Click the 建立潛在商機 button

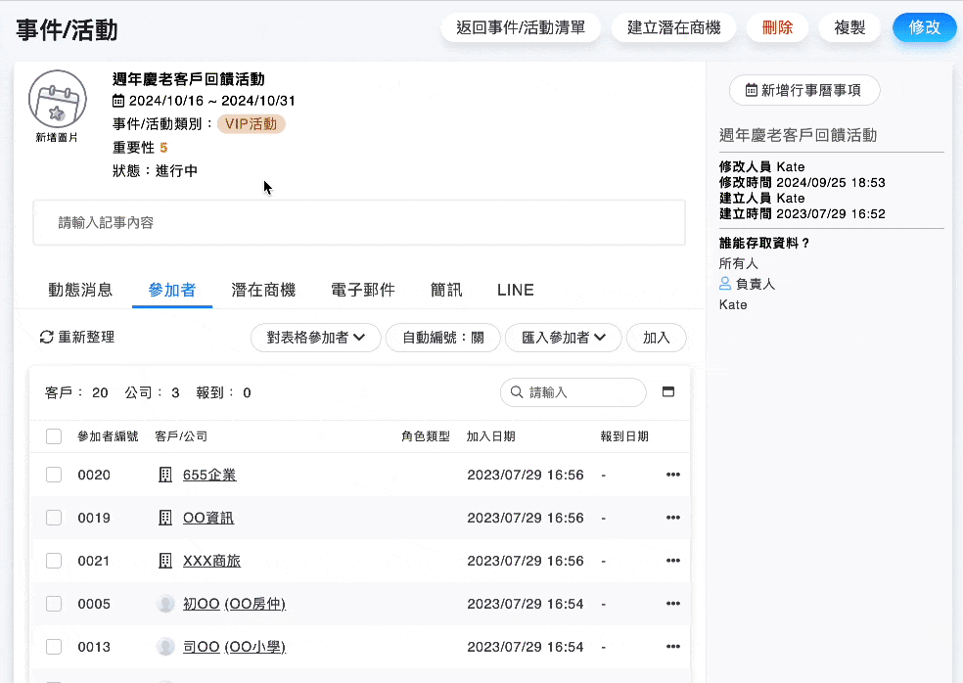click(x=672, y=27)
